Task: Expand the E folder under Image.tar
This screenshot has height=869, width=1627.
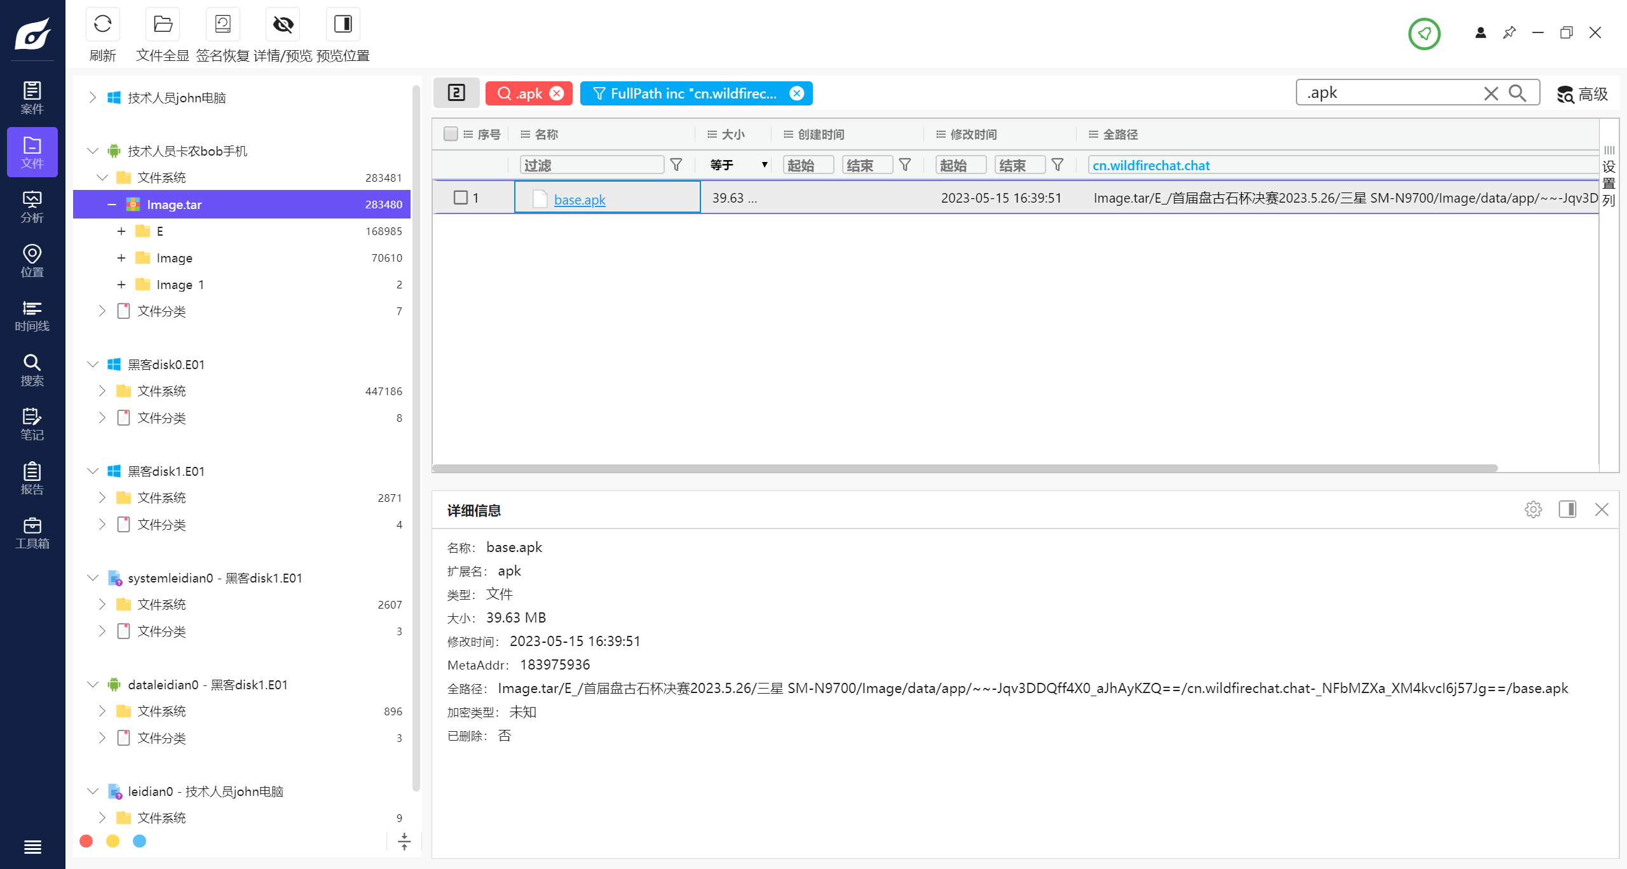Action: (121, 231)
